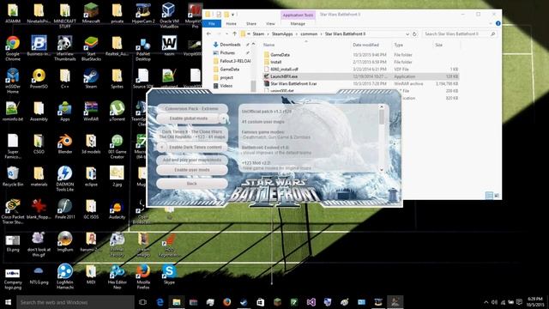Open the CSGO folder on the desktop

click(39, 144)
